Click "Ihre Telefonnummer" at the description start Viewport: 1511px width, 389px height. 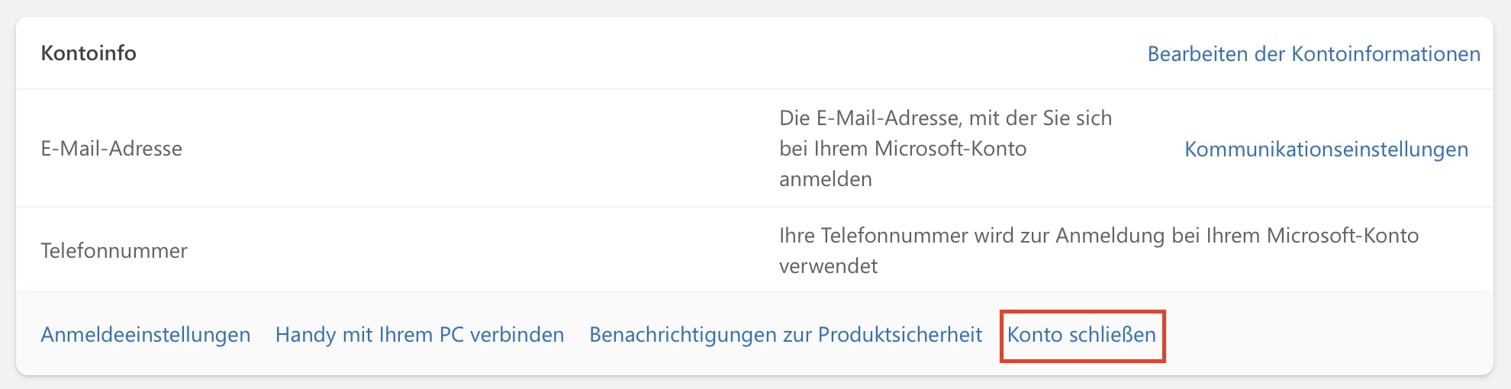pos(873,236)
